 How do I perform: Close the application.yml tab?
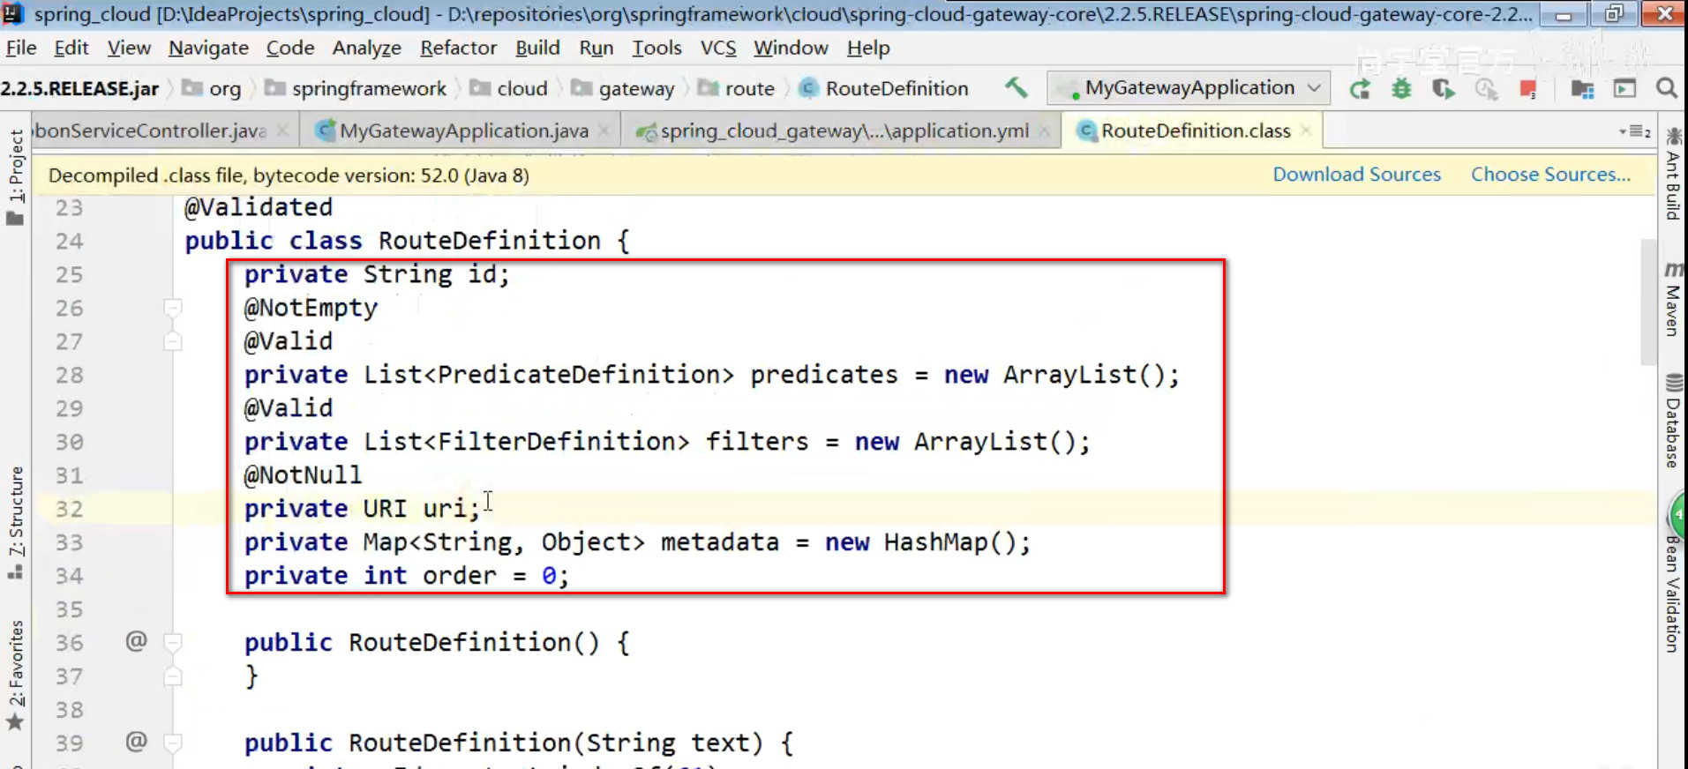1044,131
